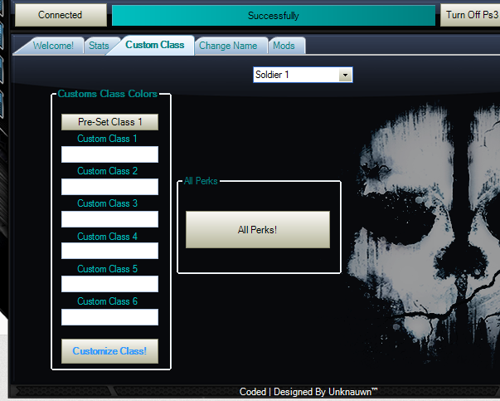The height and width of the screenshot is (401, 500).
Task: Focus the Custom Class 5 input field
Action: tap(109, 284)
